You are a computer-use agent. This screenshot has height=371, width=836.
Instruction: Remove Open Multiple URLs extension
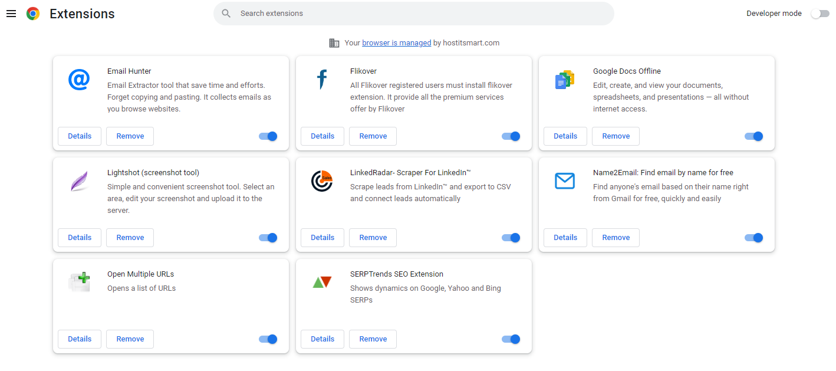(x=130, y=339)
